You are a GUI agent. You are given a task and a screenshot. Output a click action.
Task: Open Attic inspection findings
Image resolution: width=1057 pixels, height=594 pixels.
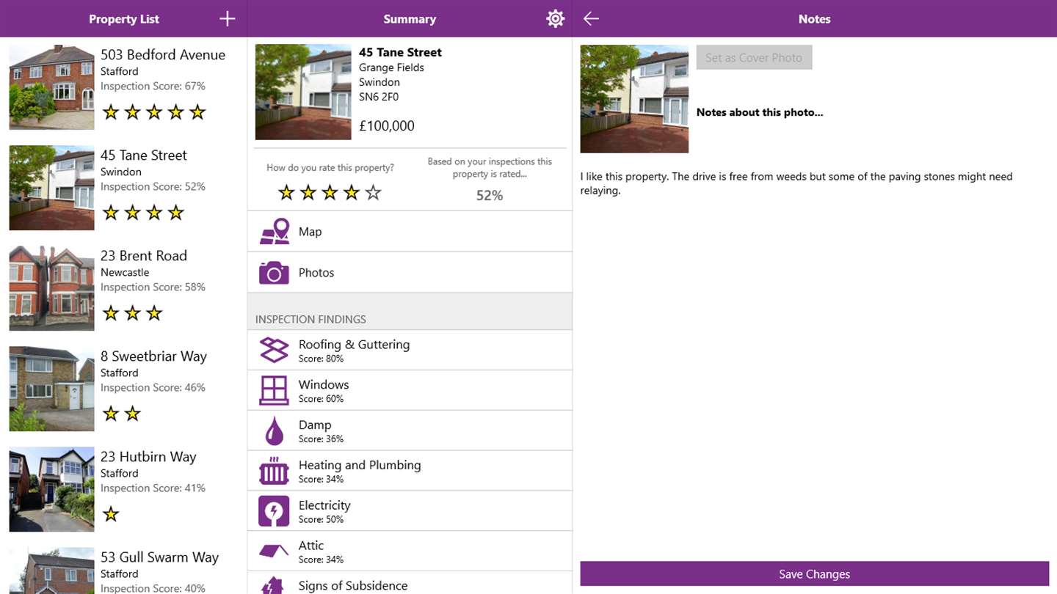point(410,551)
